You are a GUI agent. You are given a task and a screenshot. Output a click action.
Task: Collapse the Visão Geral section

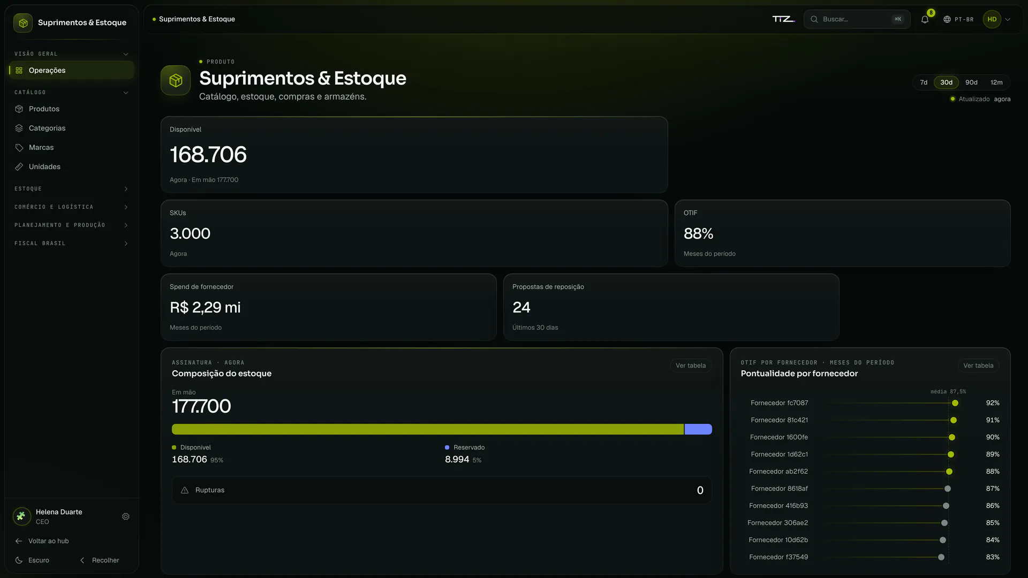pyautogui.click(x=71, y=54)
